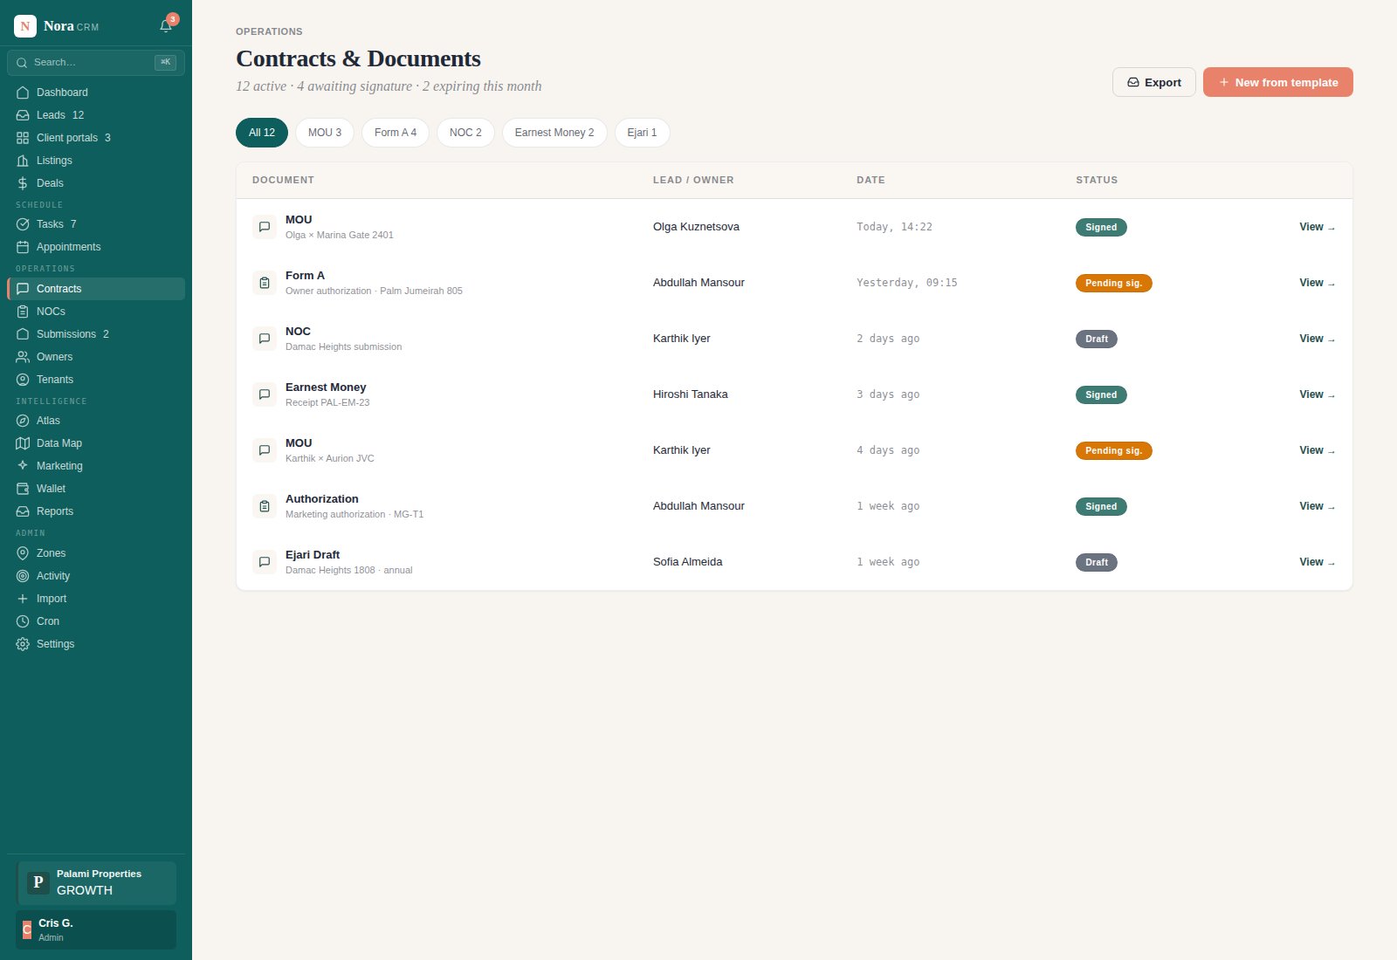Image resolution: width=1397 pixels, height=960 pixels.
Task: Click the 'Yesterday, 09:15' date cell
Action: click(906, 283)
